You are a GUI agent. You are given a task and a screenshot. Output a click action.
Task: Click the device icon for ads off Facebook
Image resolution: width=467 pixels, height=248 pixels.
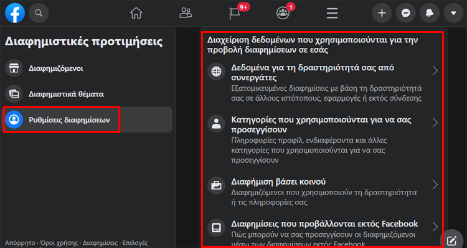click(216, 227)
